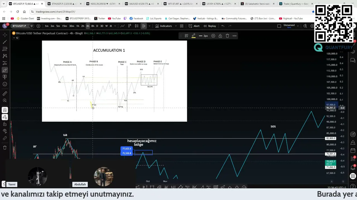The image size is (357, 200).
Task: Add a symbol to compare with plus icon
Action: tap(38, 26)
